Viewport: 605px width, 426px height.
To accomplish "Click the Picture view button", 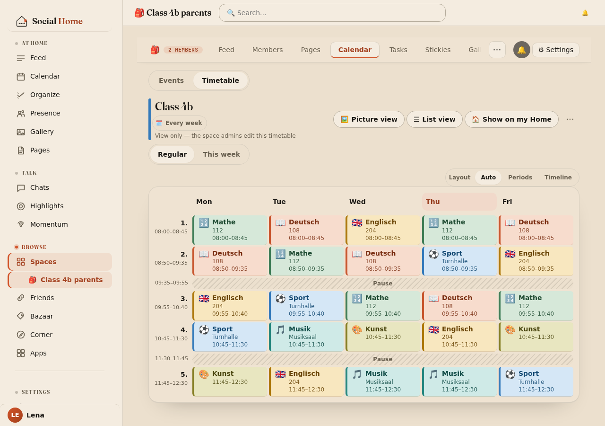I will [x=369, y=119].
